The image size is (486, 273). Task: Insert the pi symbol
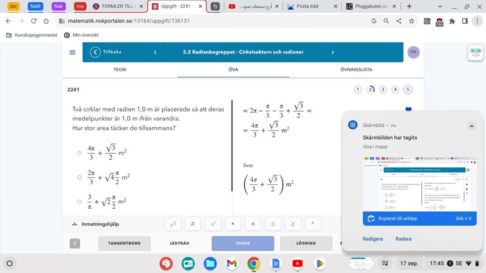pos(193,224)
